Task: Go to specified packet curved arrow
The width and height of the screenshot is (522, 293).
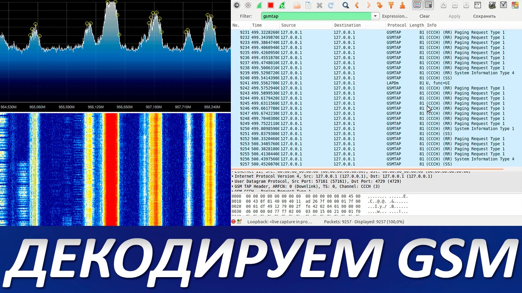Action: (380, 5)
